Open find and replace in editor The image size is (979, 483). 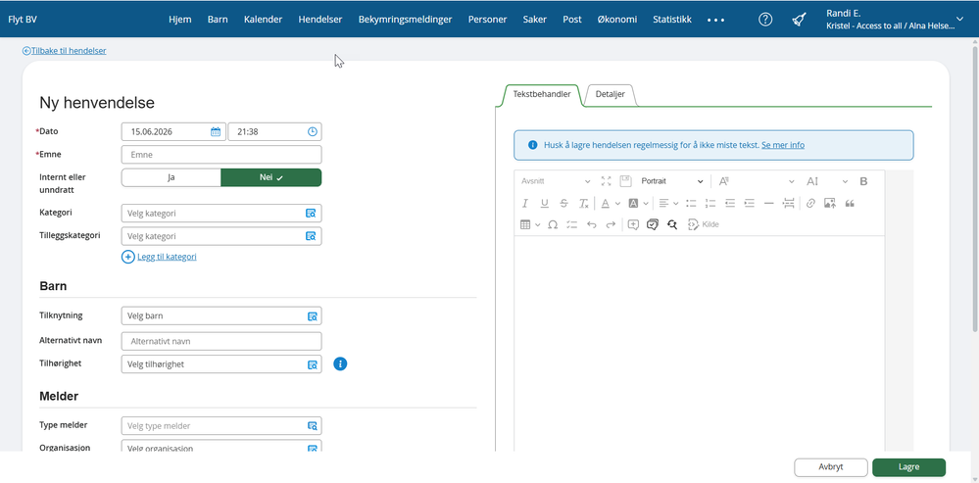pos(672,224)
